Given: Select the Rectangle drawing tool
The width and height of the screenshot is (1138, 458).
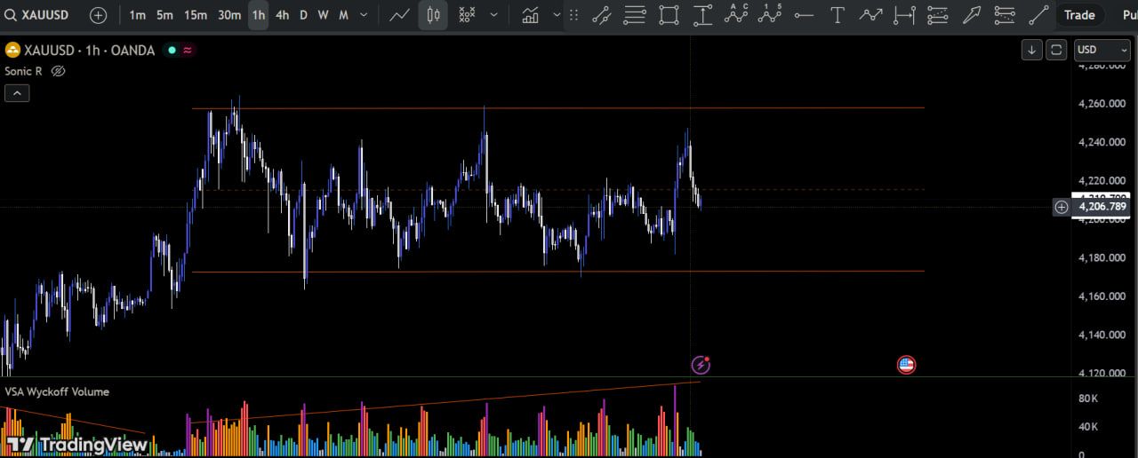Looking at the screenshot, I should tap(669, 15).
